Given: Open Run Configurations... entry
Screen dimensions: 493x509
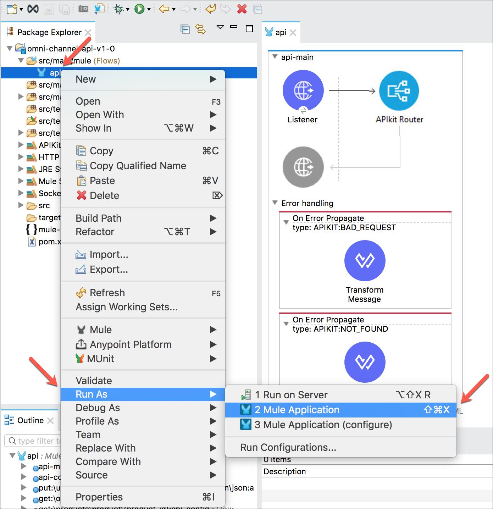Looking at the screenshot, I should coord(341,447).
